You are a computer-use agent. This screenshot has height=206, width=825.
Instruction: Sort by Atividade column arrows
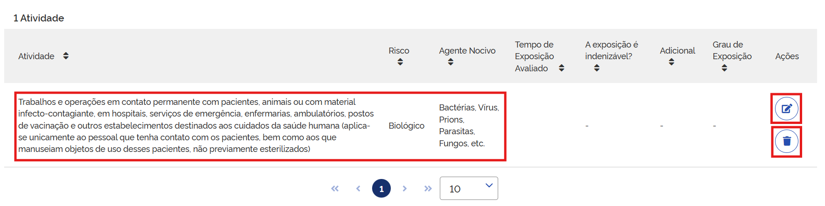(x=66, y=56)
